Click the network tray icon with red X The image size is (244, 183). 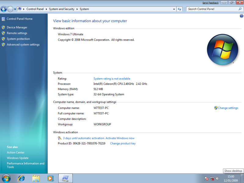coord(212,178)
